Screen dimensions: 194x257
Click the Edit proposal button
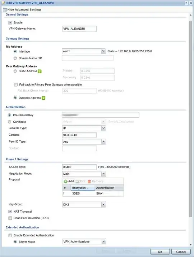click(x=80, y=181)
